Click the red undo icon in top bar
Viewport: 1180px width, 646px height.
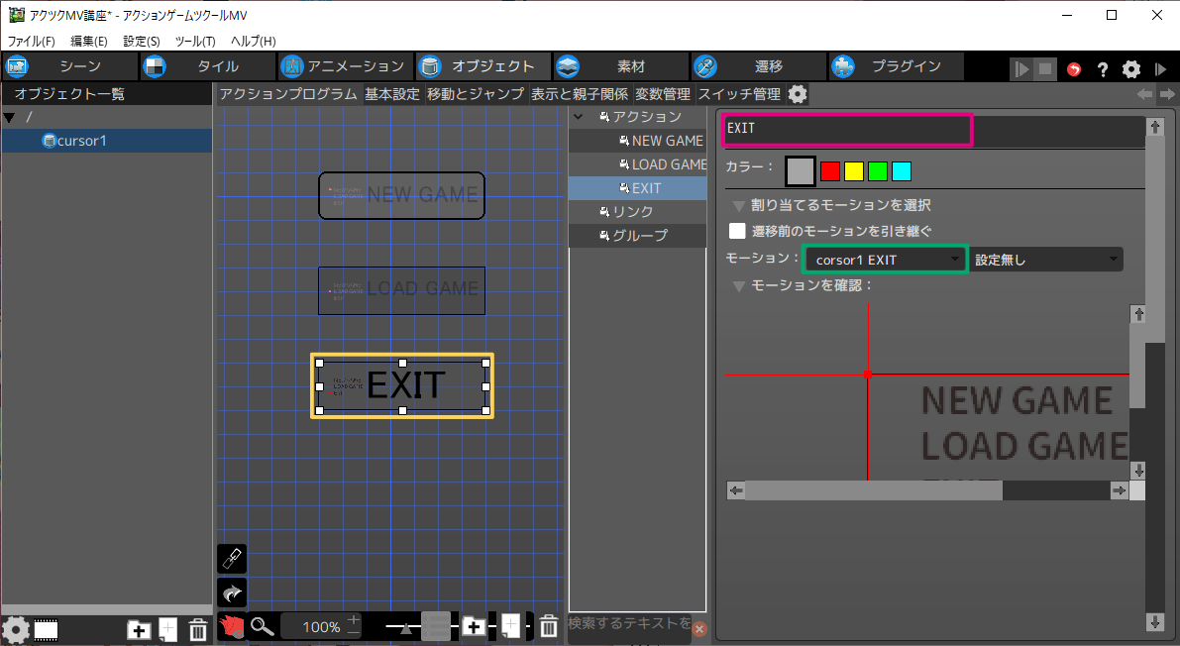point(1074,69)
